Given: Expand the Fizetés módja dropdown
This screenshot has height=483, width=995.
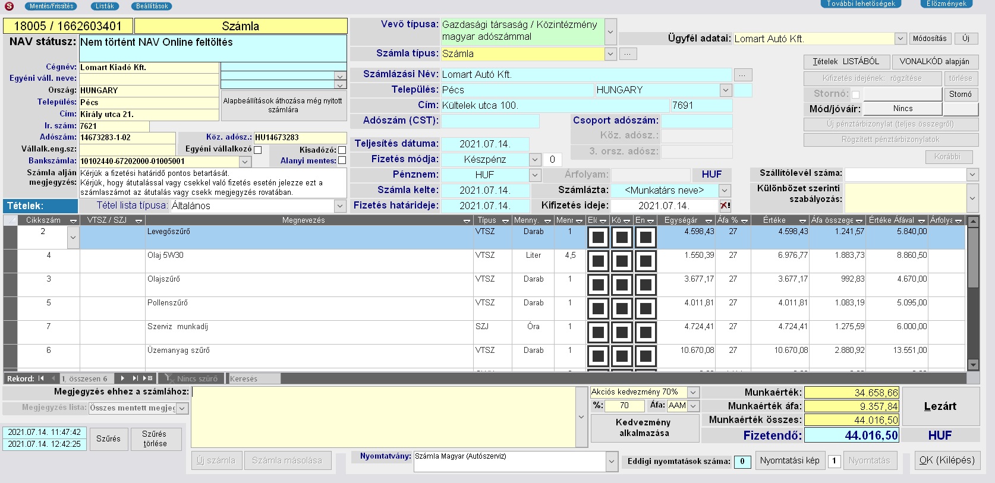Looking at the screenshot, I should [534, 159].
